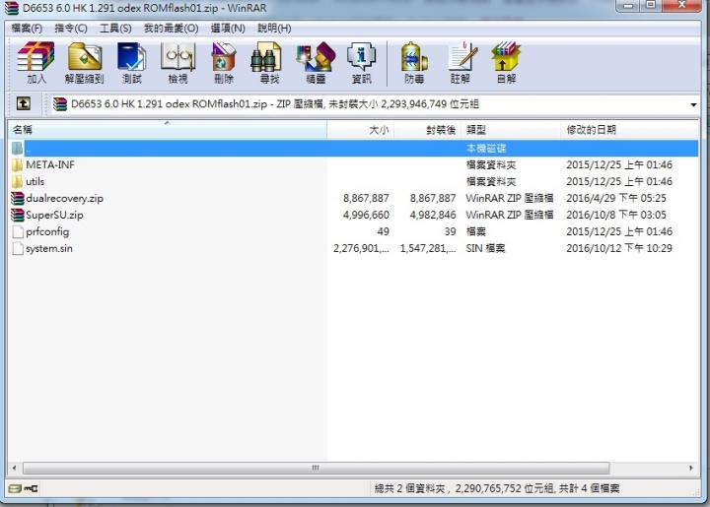Click the utils folder icon
The height and width of the screenshot is (507, 710).
[17, 182]
